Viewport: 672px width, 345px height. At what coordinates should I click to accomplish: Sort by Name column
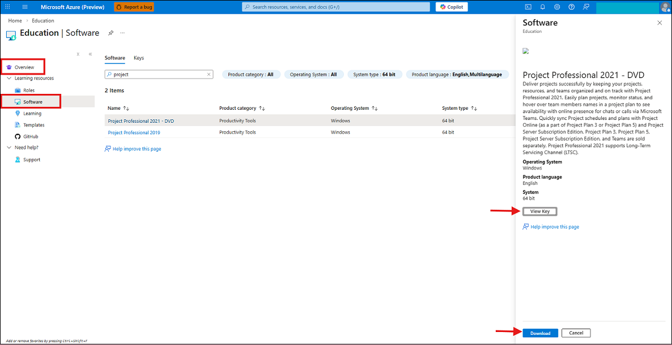click(118, 108)
